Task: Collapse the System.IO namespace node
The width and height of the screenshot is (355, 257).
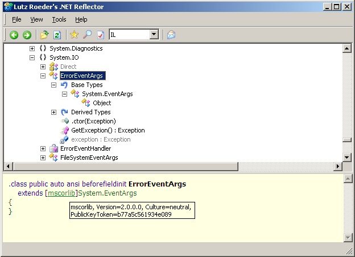Action: click(32, 57)
